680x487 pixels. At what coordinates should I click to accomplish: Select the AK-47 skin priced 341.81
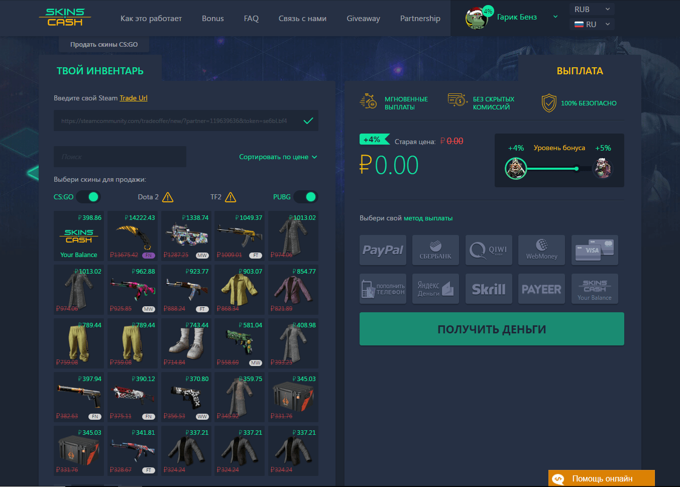[x=133, y=451]
